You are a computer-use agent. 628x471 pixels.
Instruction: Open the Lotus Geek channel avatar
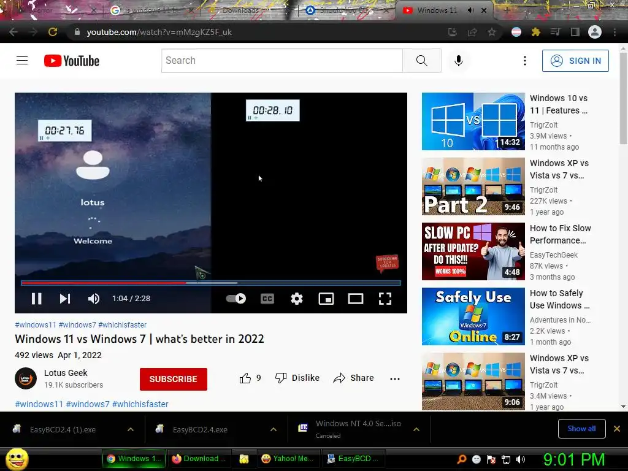[26, 378]
